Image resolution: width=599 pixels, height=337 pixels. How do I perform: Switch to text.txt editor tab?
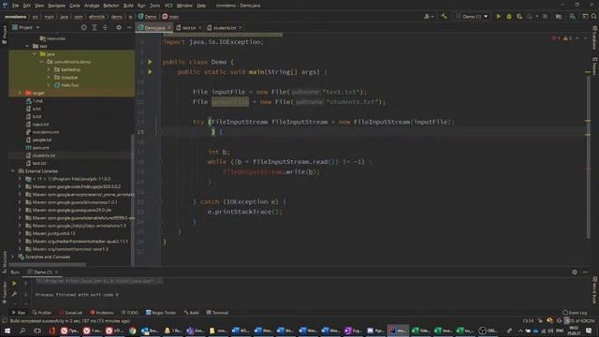tap(189, 27)
